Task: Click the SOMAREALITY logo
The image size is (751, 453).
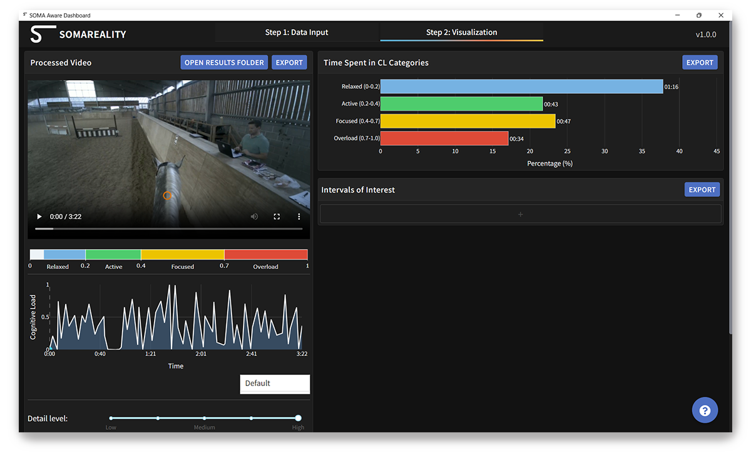Action: coord(78,34)
